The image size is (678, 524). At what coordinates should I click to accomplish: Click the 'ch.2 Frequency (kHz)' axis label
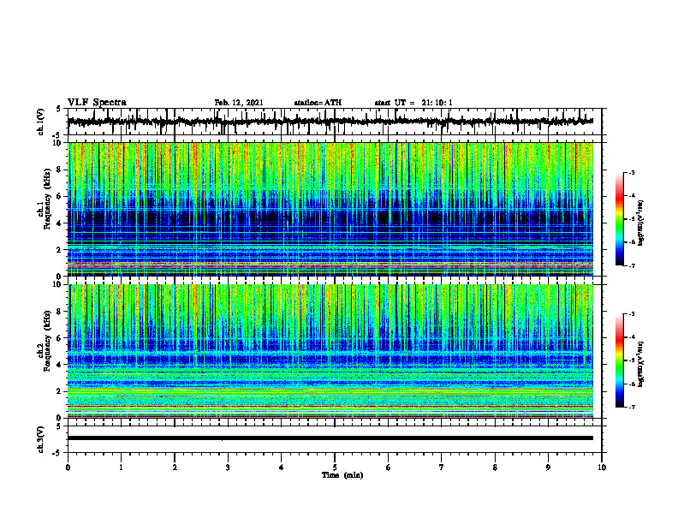pos(45,341)
